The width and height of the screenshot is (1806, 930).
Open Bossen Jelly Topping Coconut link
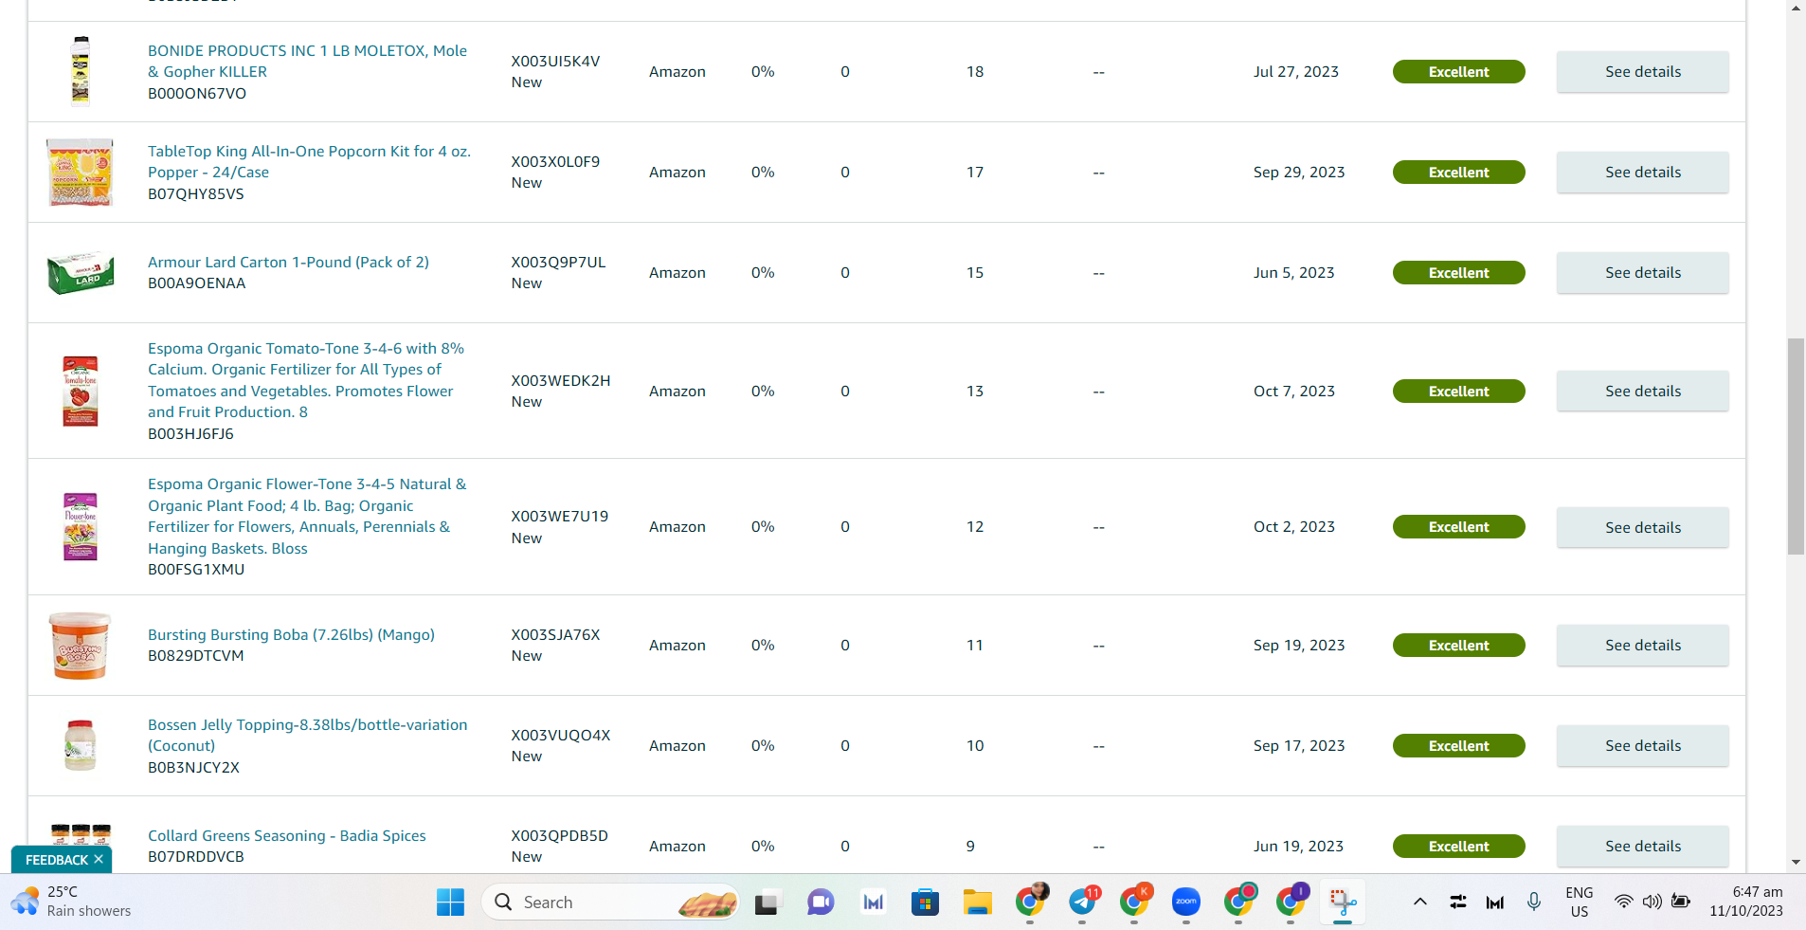308,735
